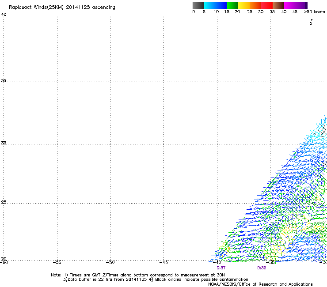Click the longitude label '-50' on bottom axis
327x287 pixels.
(x=110, y=262)
